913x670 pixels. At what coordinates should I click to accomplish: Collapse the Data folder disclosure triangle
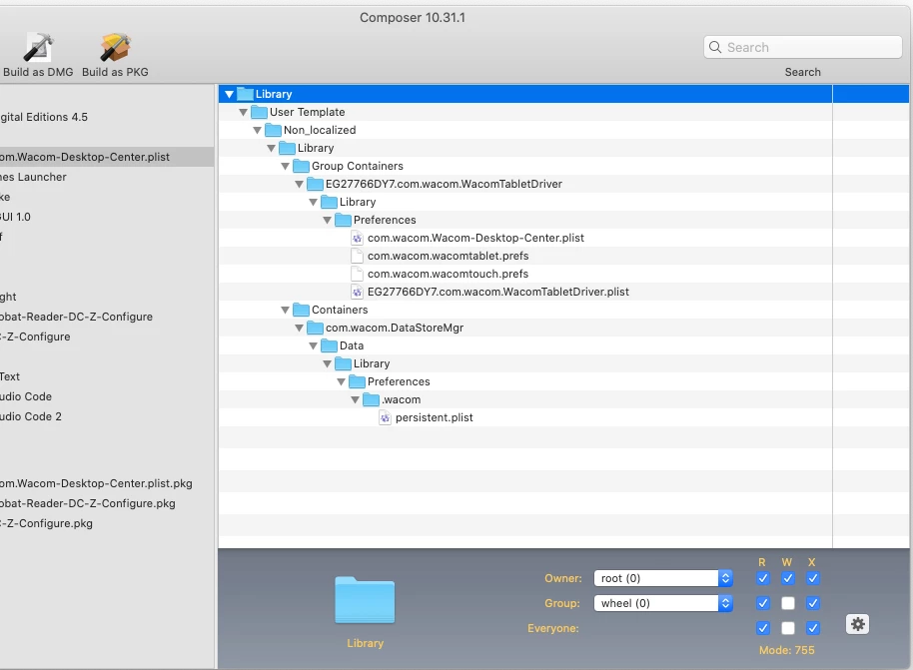pyautogui.click(x=314, y=346)
